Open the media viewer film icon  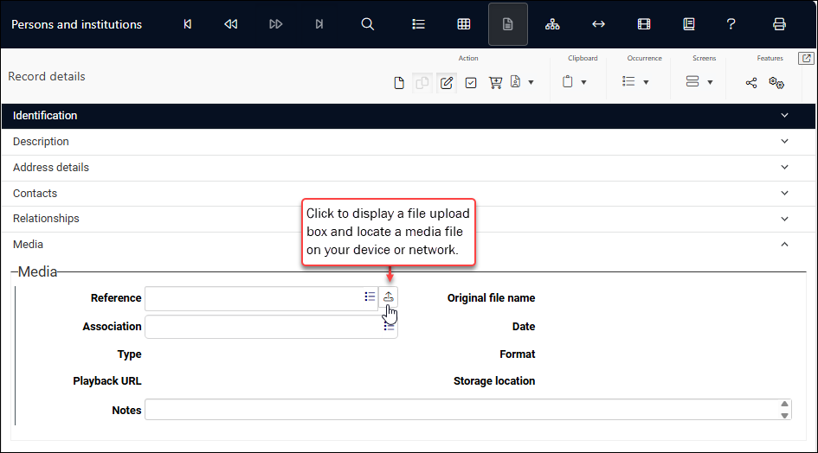point(644,24)
